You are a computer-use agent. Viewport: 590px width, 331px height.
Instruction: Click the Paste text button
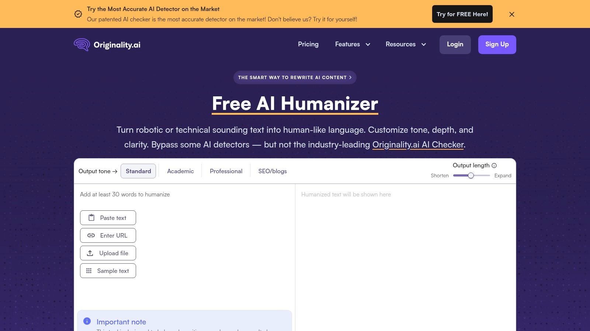pos(108,218)
